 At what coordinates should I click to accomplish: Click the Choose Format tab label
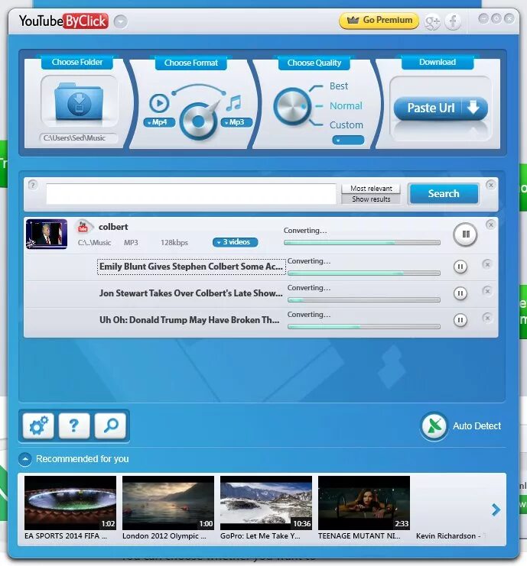(x=191, y=63)
